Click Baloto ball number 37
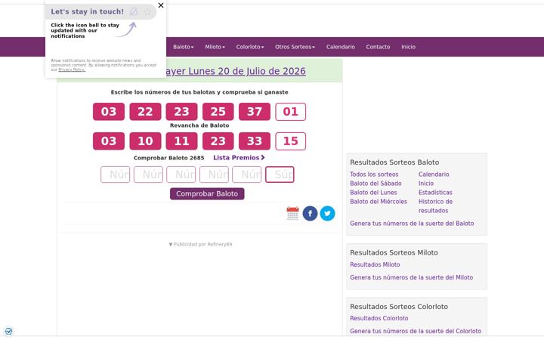Viewport: 544px width, 340px height. (x=255, y=112)
